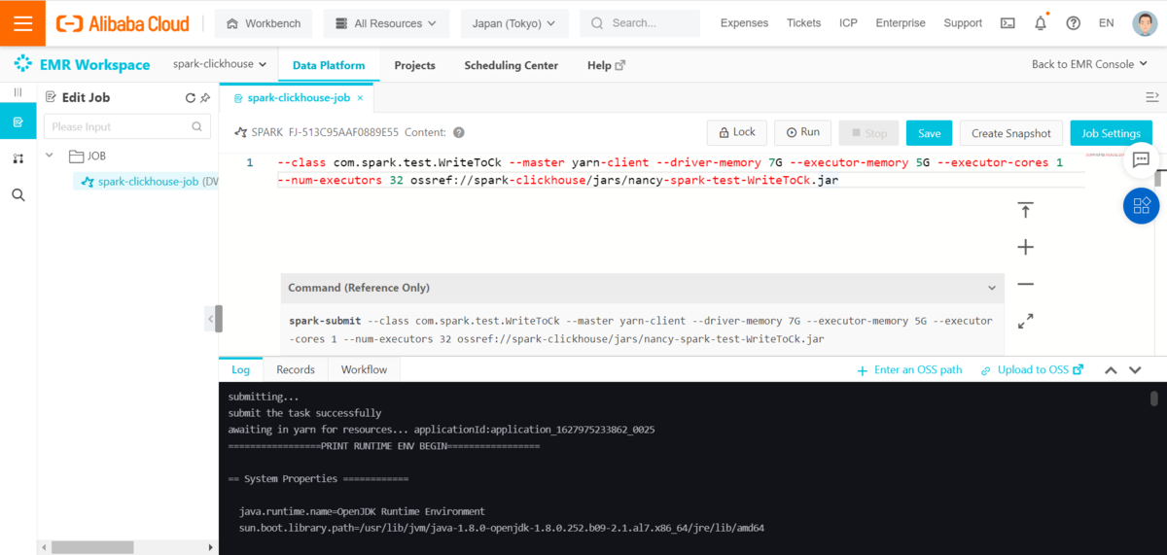The width and height of the screenshot is (1167, 555).
Task: Close the spark-clickhouse-job tab
Action: [x=360, y=98]
